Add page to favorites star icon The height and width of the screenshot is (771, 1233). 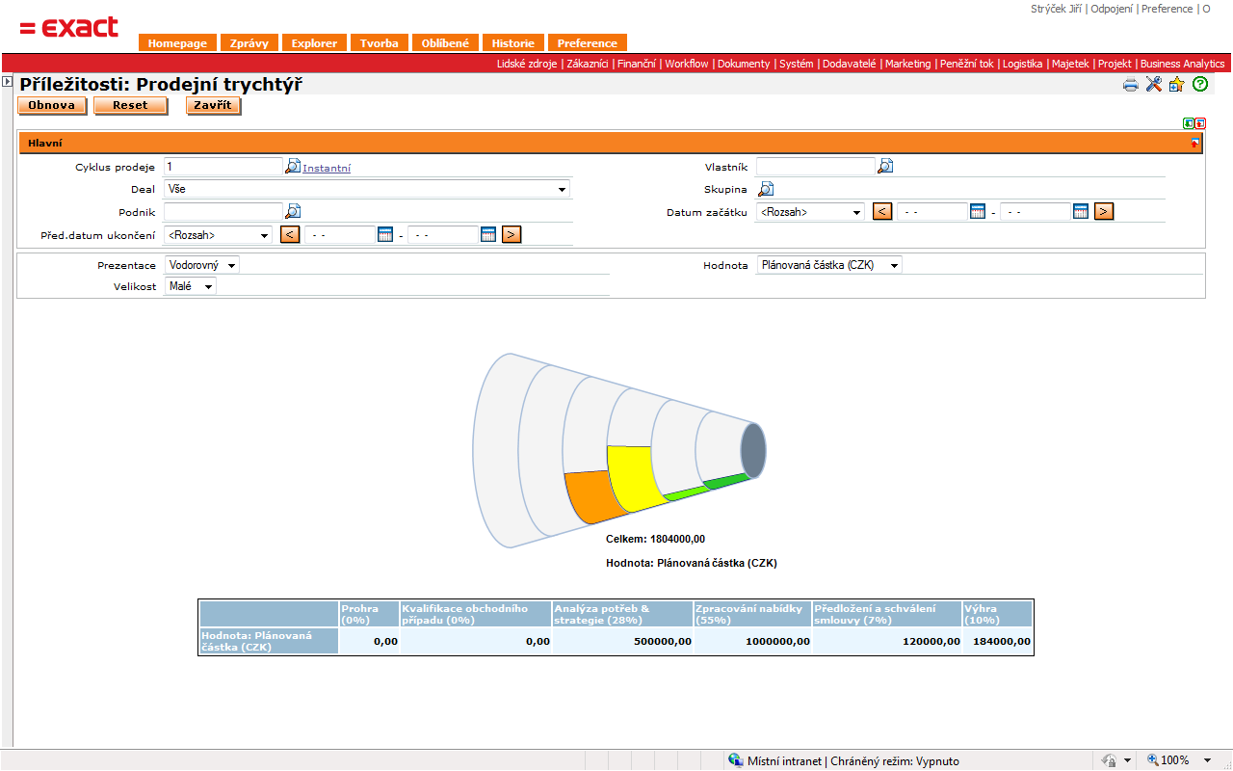(x=1176, y=85)
